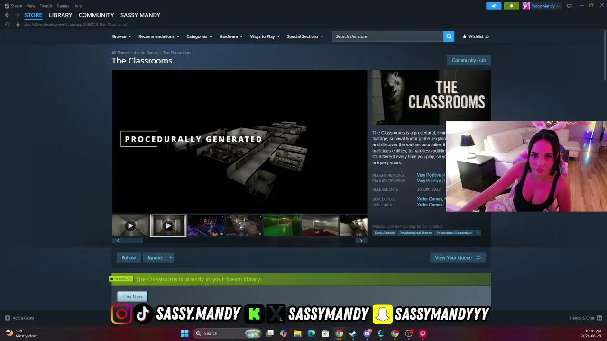
Task: Open Microsoft Edge from the taskbar
Action: coord(311,333)
